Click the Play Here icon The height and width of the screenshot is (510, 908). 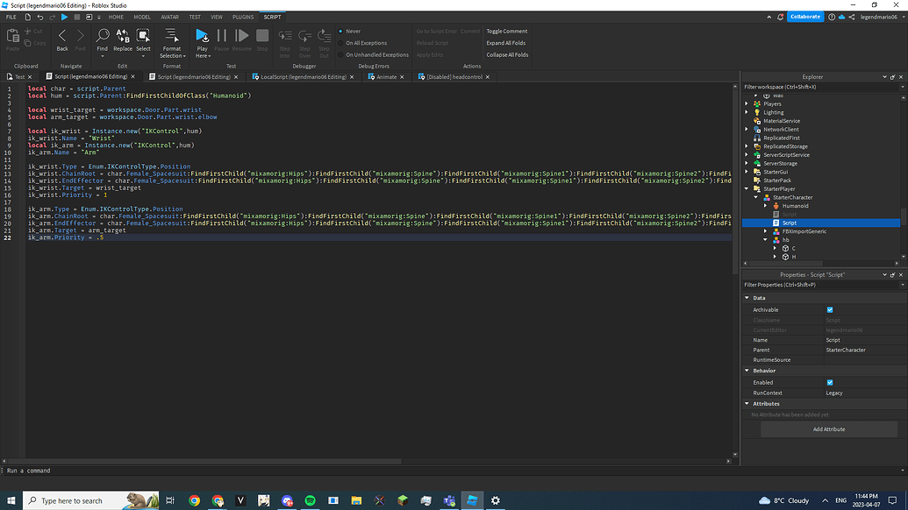pos(203,37)
